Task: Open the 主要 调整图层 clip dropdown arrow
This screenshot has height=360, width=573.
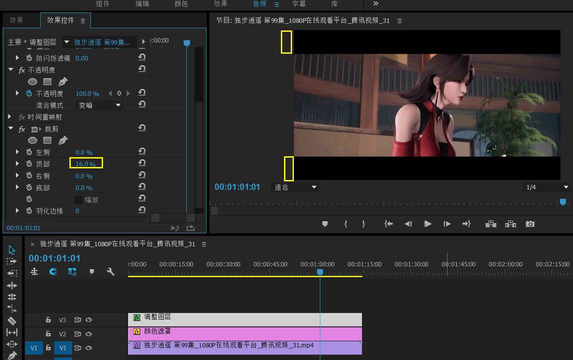Action: click(67, 42)
